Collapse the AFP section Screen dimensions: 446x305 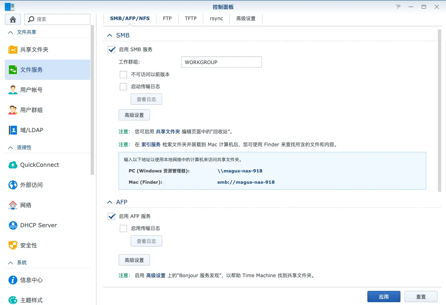pyautogui.click(x=110, y=202)
